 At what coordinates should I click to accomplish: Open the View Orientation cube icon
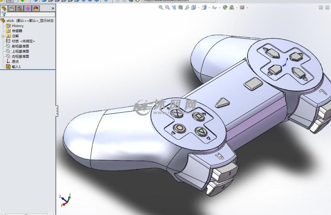(x=194, y=8)
